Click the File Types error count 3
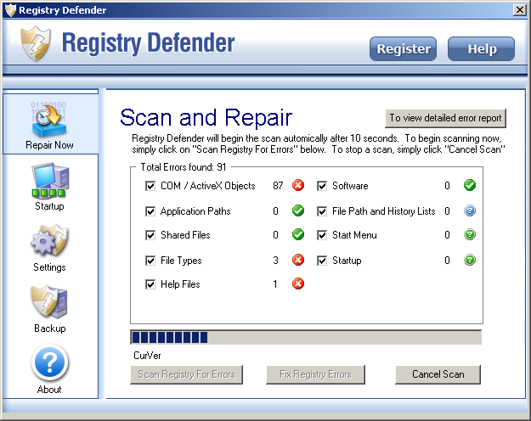The height and width of the screenshot is (421, 531). pos(275,261)
